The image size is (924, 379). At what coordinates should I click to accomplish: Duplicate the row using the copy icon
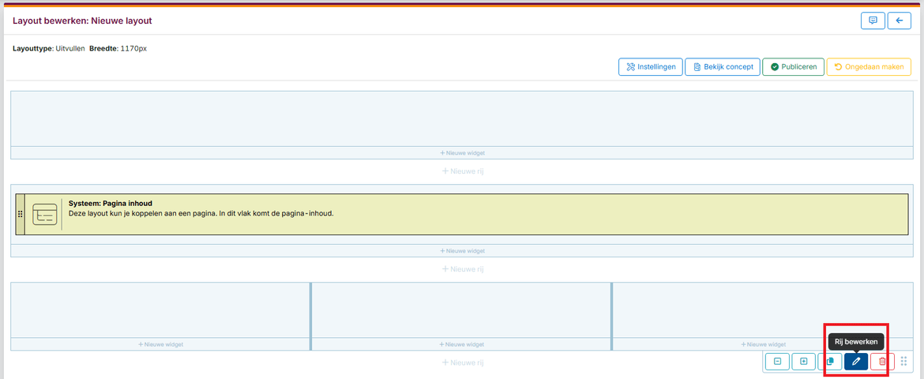pyautogui.click(x=829, y=362)
